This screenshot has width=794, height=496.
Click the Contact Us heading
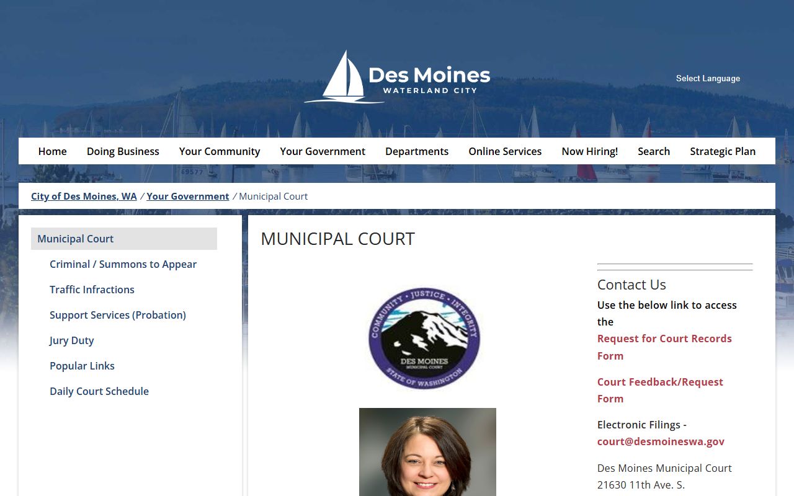click(631, 285)
